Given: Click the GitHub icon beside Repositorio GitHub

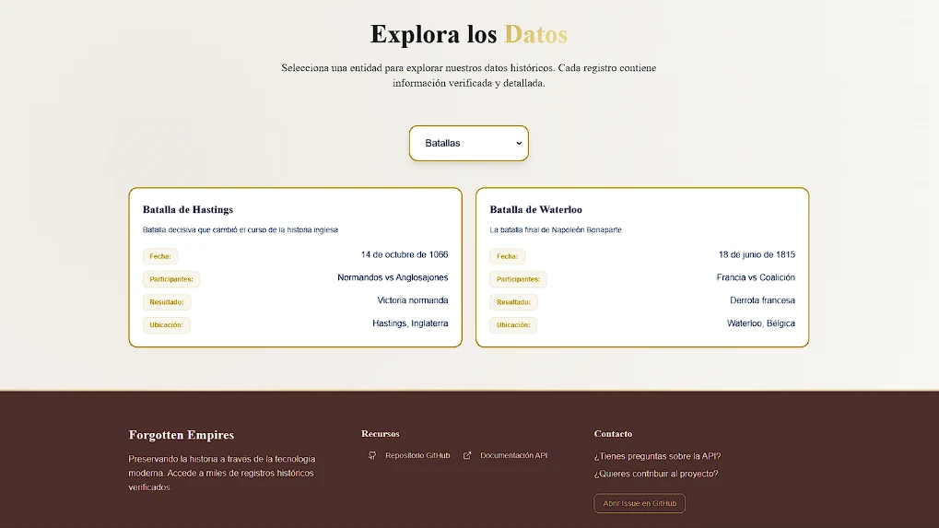Looking at the screenshot, I should 372,455.
